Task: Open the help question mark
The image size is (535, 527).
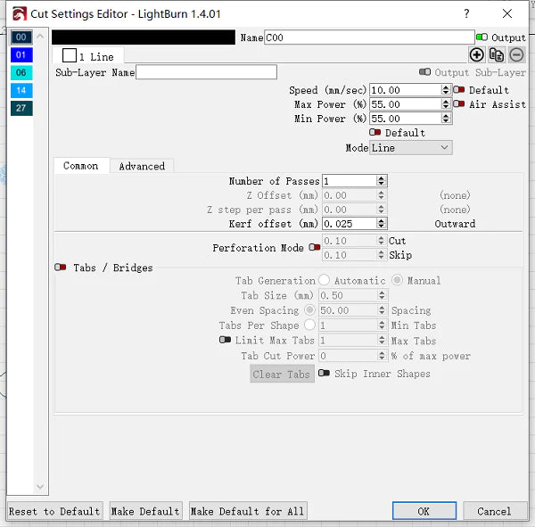Action: coord(466,13)
